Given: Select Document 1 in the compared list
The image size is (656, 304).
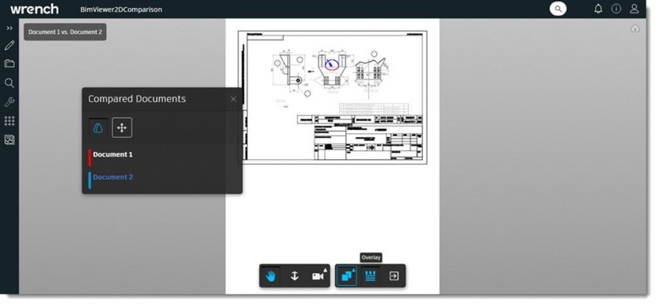Looking at the screenshot, I should point(113,154).
